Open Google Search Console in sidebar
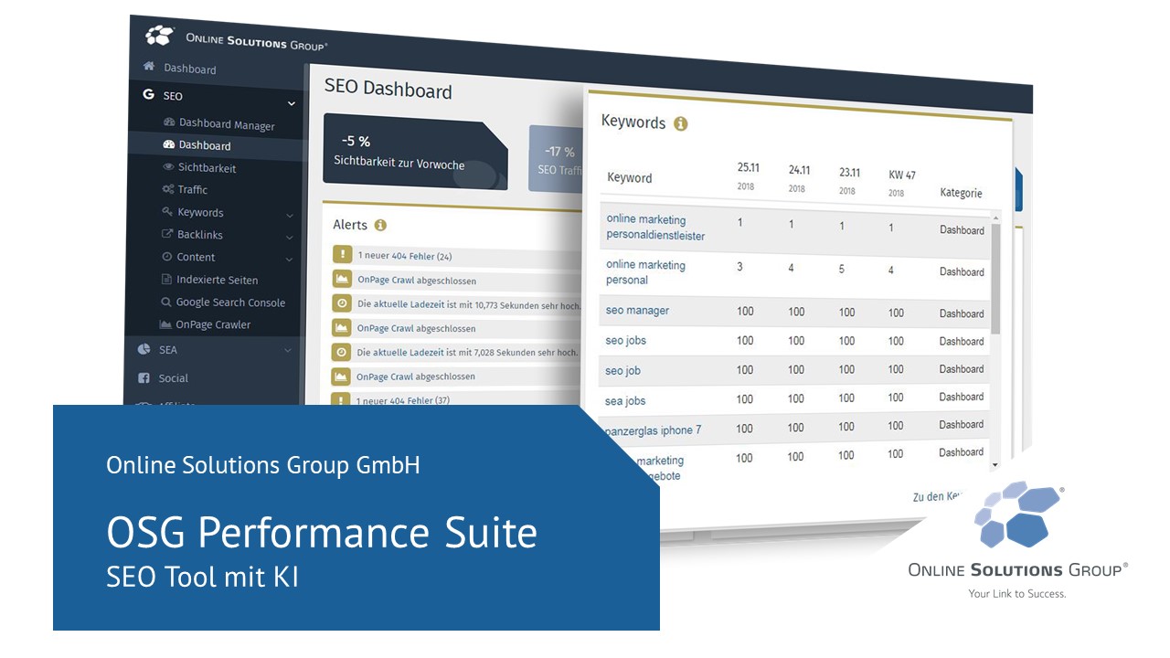The image size is (1170, 658). click(x=230, y=302)
